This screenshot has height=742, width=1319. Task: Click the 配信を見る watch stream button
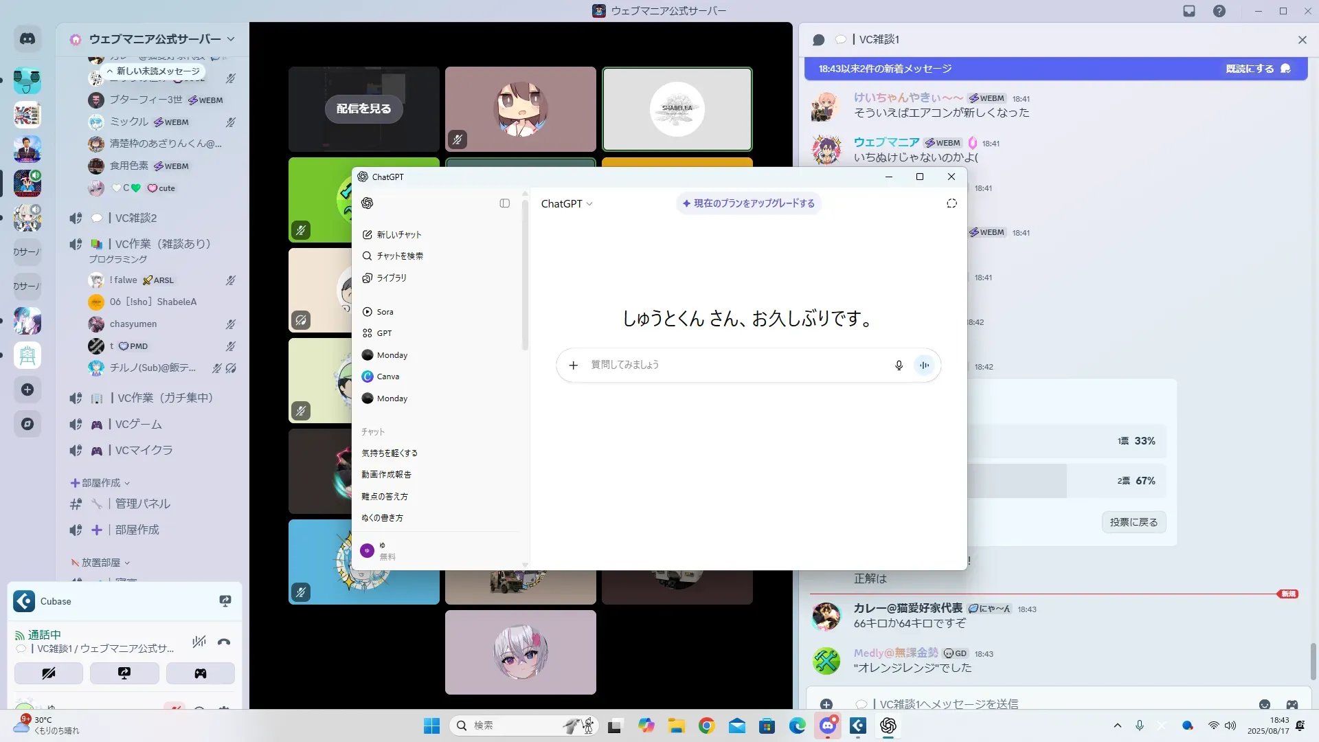coord(363,109)
